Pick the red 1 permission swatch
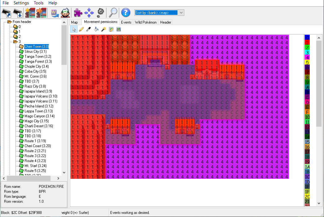The height and width of the screenshot is (217, 324). pyautogui.click(x=307, y=42)
